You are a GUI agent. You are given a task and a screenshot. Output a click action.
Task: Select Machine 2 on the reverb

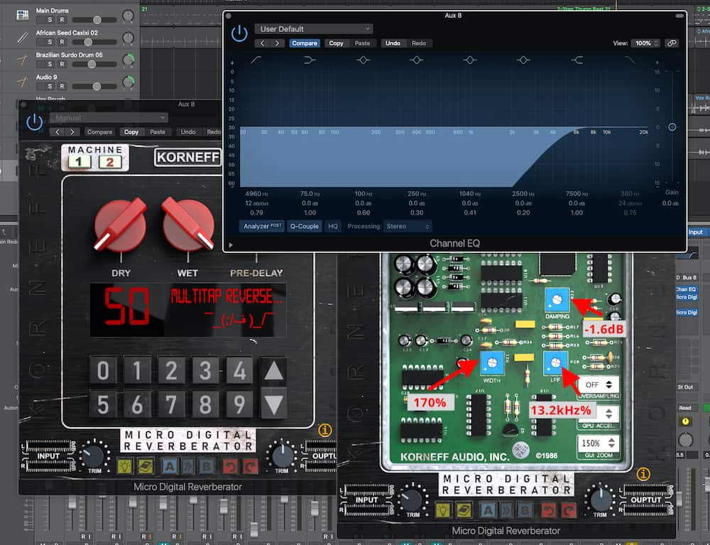(x=110, y=162)
